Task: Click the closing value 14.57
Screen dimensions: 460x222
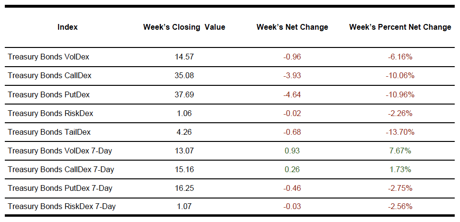Action: point(184,57)
